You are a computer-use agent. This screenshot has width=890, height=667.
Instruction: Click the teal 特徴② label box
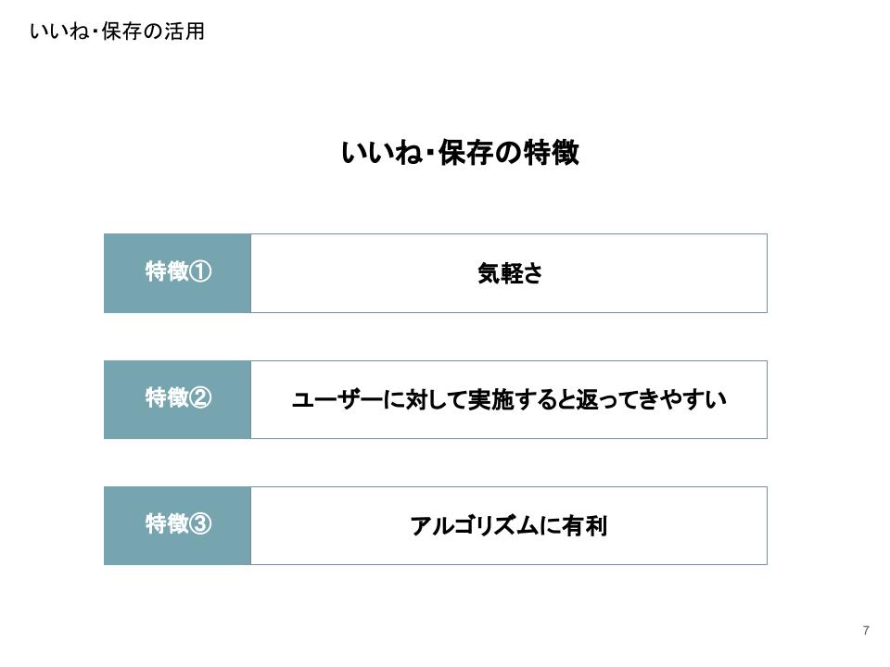pyautogui.click(x=177, y=399)
